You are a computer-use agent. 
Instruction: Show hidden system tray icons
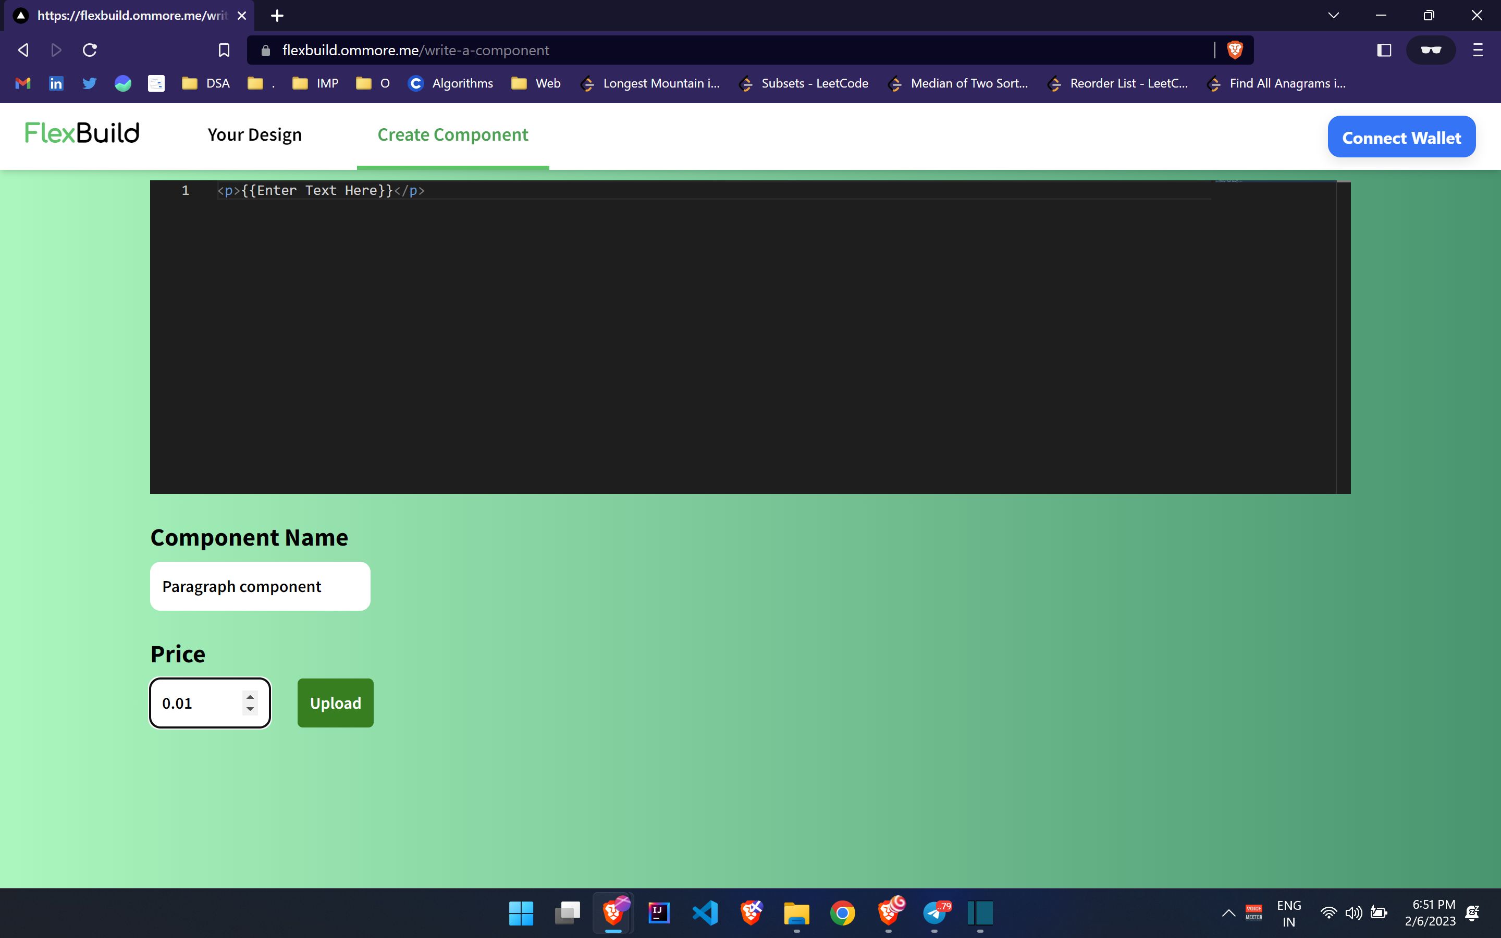point(1228,913)
